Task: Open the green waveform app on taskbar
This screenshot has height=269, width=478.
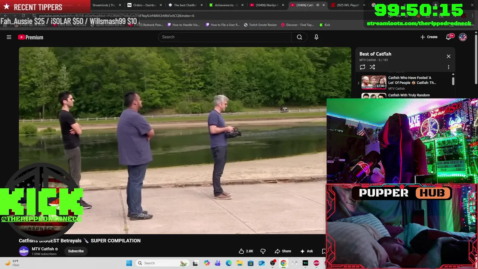Action: click(x=305, y=263)
